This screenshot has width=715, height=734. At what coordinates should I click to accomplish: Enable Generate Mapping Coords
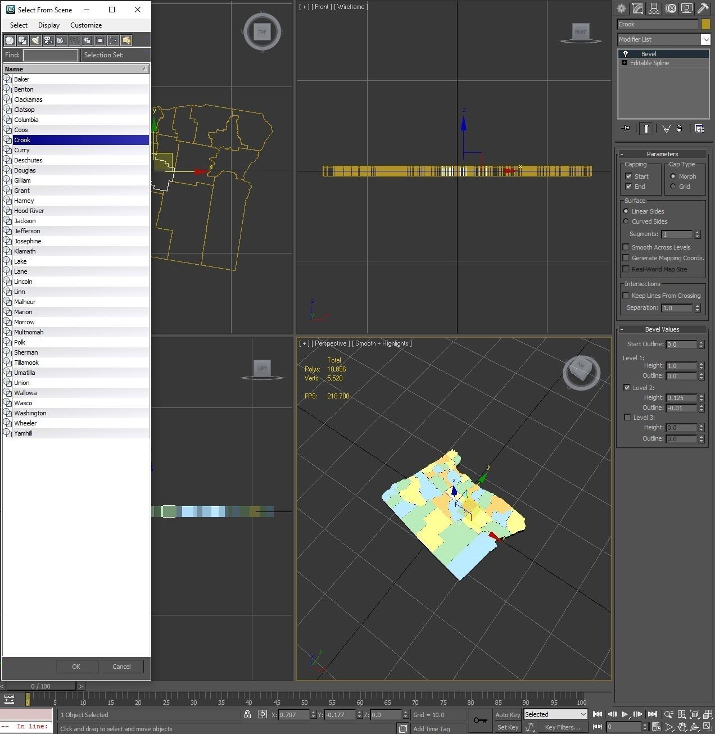626,257
